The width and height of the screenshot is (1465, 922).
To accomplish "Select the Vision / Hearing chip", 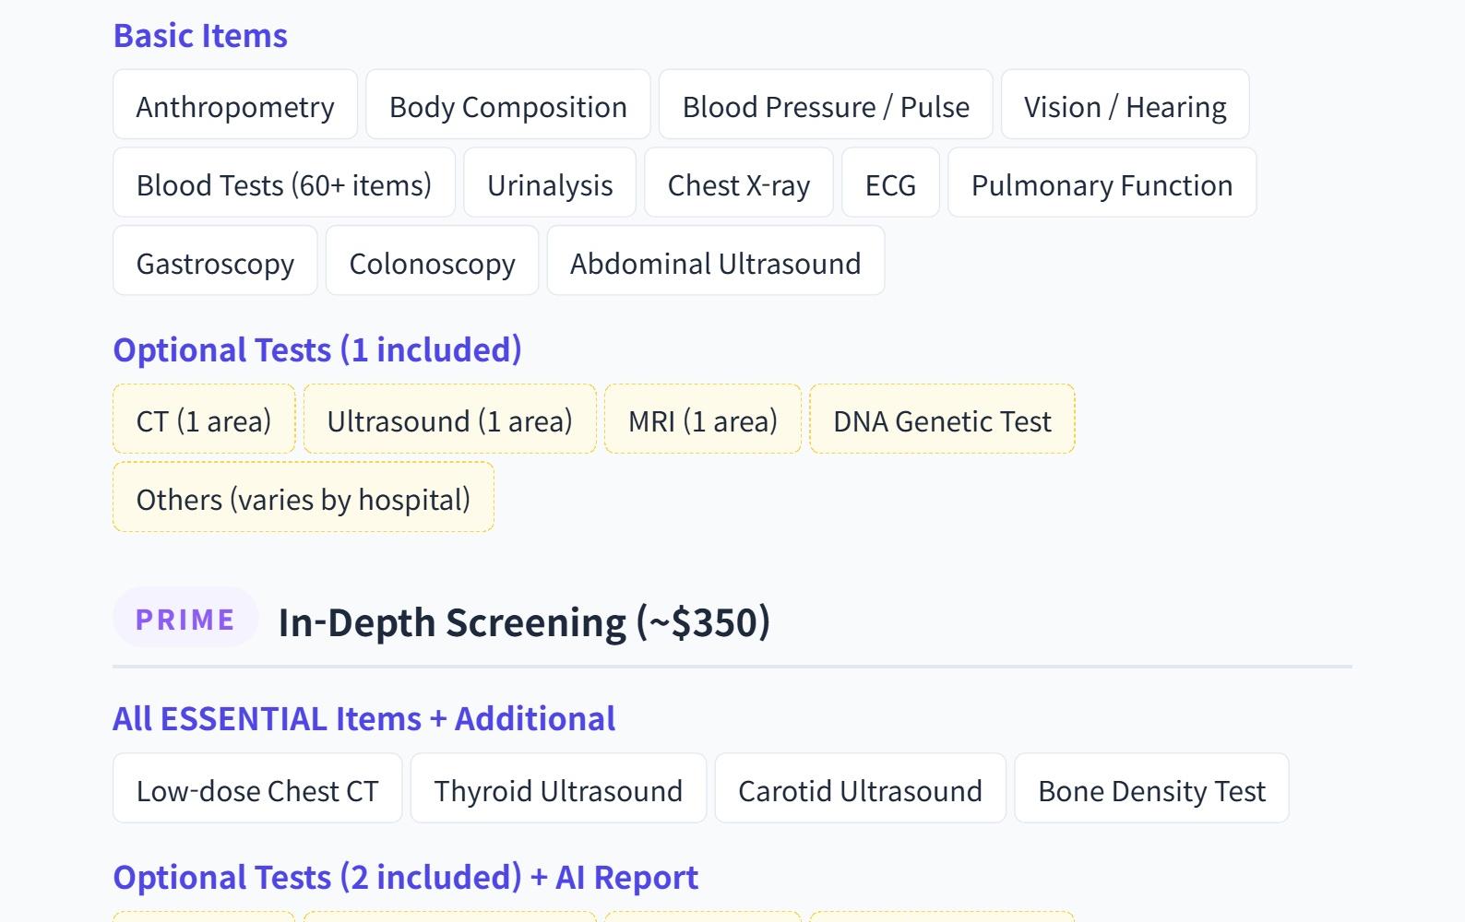I will (1125, 105).
